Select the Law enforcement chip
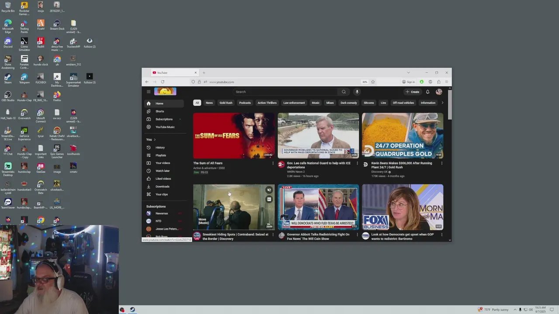 click(294, 103)
